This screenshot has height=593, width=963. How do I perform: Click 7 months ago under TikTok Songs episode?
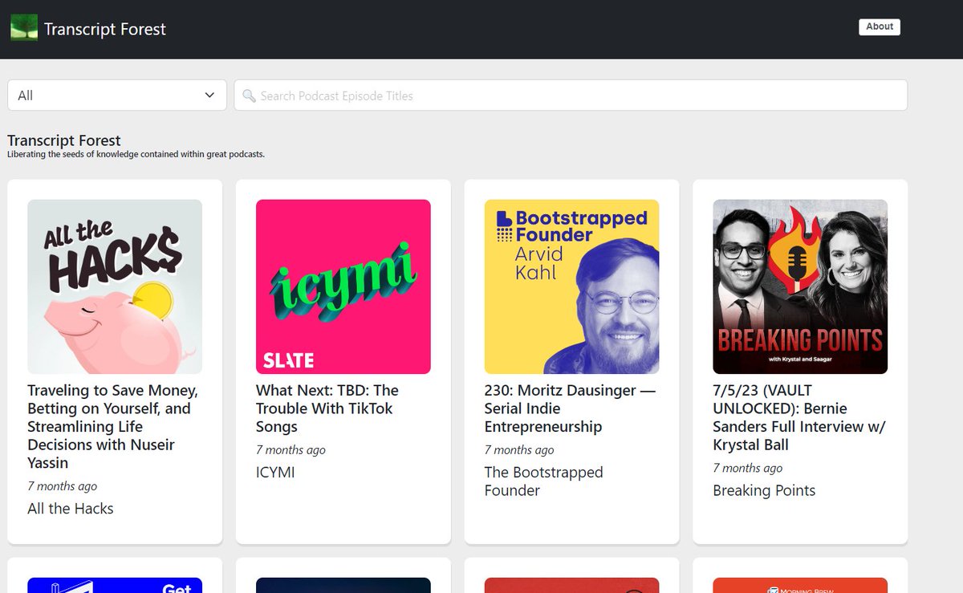[291, 450]
